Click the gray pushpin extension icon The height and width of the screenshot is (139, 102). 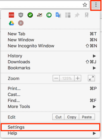[77, 15]
